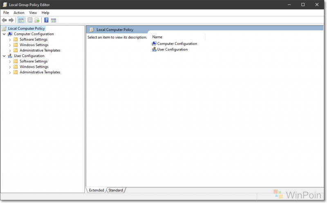Expand Software Settings under Computer Configuration
Viewport: 327px width, 203px height.
(x=10, y=40)
